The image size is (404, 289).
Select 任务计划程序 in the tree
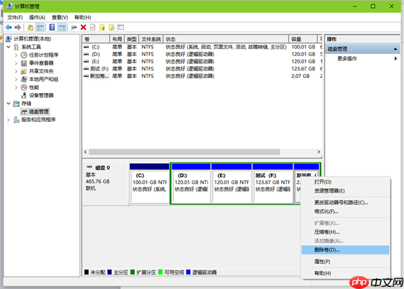(44, 55)
